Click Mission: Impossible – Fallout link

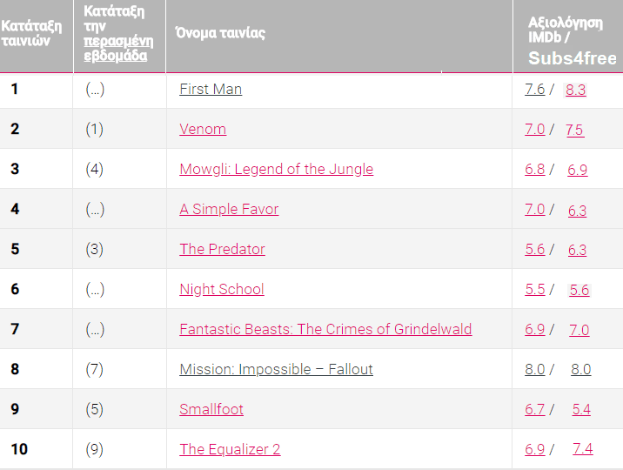tap(276, 369)
